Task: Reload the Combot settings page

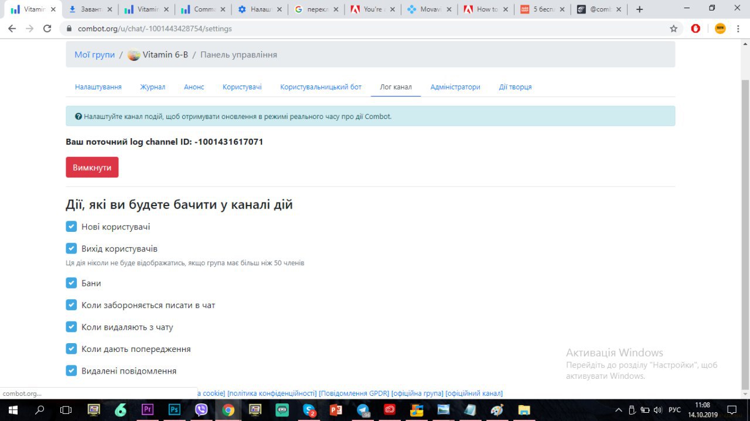Action: coord(47,28)
